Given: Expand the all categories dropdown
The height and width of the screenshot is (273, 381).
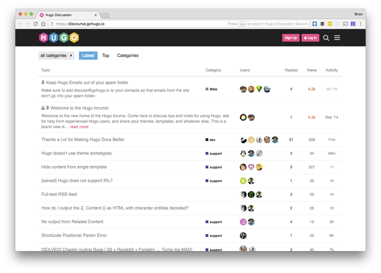Looking at the screenshot, I should 56,56.
